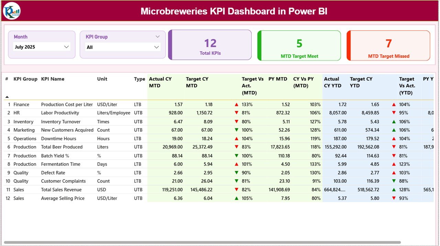Click the Fermentation Time KPI name cell
This screenshot has height=246, width=440.
(60, 164)
